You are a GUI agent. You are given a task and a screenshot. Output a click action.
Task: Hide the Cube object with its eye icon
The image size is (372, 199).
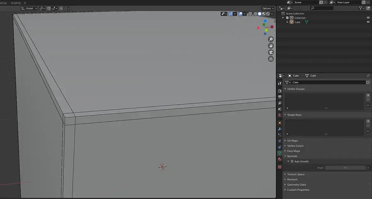coord(368,22)
